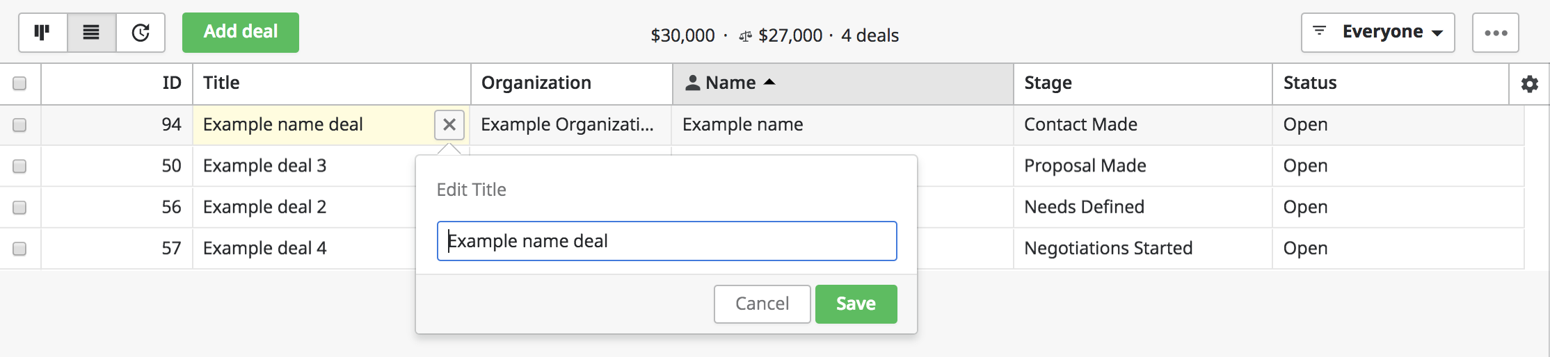Check the box for deal 94
Viewport: 1550px width, 357px height.
point(19,125)
